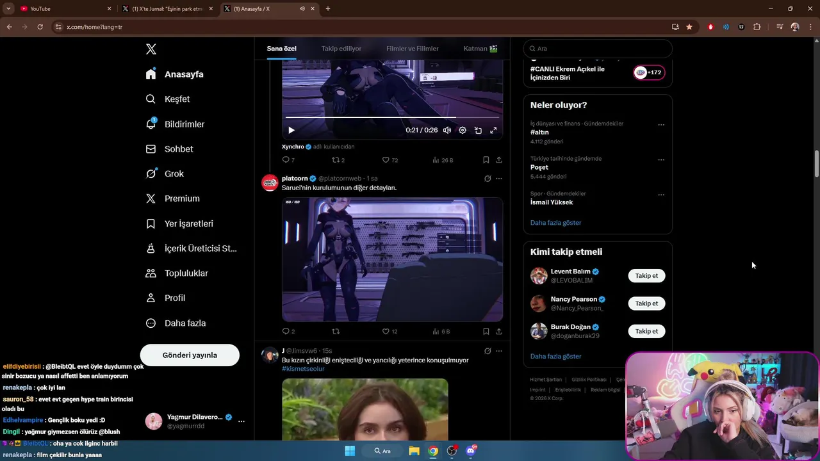
Task: Open Topluluklar communities
Action: (177, 273)
